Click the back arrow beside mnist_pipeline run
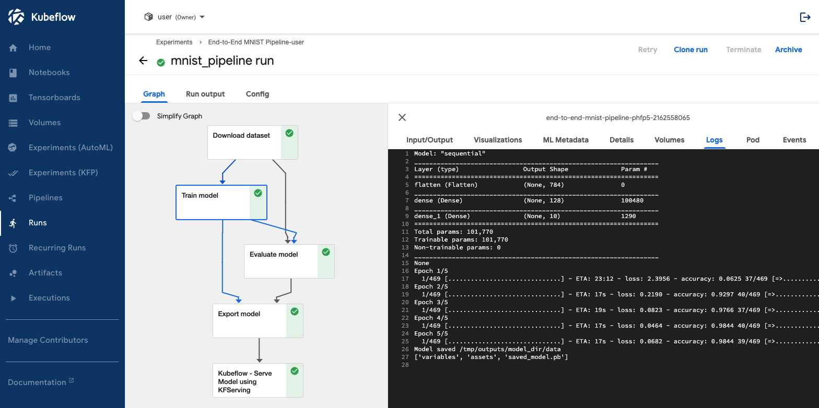 click(x=143, y=61)
